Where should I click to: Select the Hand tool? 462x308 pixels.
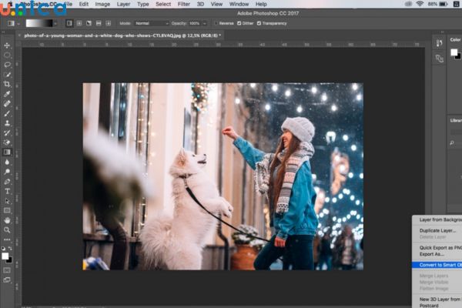[7, 220]
